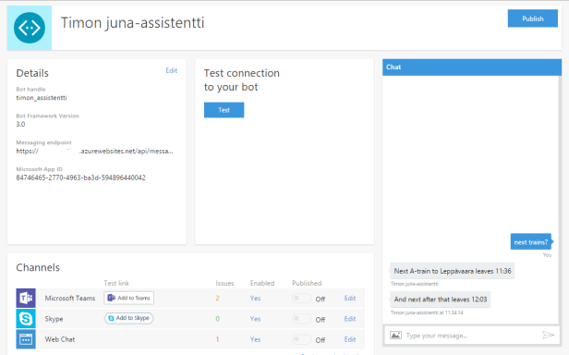Click the Web Chat channel name

click(x=60, y=339)
